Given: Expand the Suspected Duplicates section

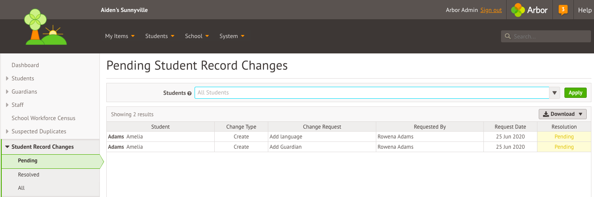Looking at the screenshot, I should pos(7,132).
